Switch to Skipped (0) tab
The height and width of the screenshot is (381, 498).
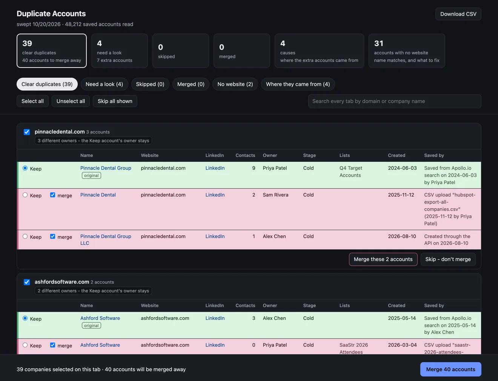(150, 84)
